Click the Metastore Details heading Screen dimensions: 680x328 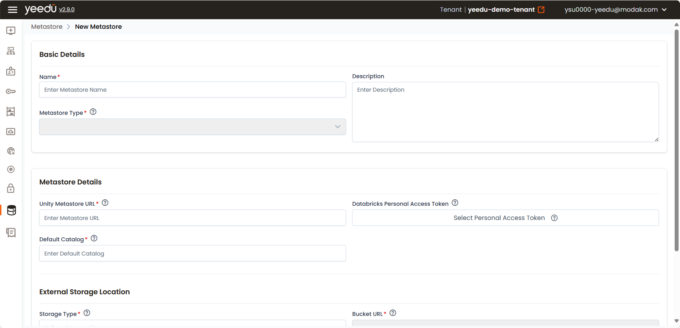(70, 182)
